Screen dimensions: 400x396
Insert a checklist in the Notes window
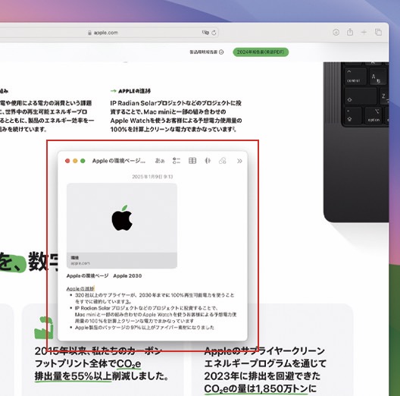pyautogui.click(x=177, y=160)
